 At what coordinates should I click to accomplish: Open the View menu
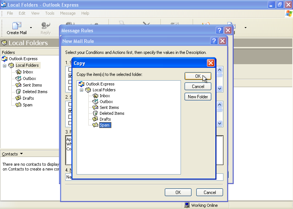click(x=35, y=13)
